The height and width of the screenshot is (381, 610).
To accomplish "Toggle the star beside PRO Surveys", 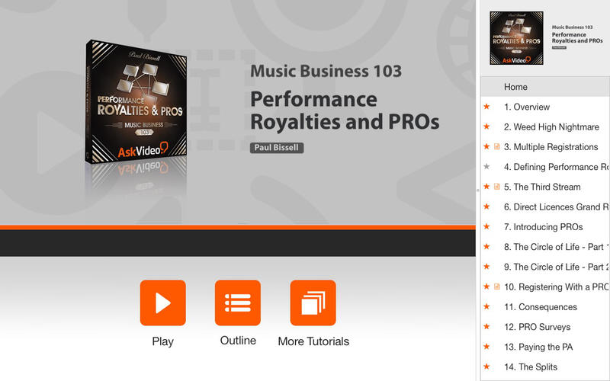I will (x=486, y=327).
